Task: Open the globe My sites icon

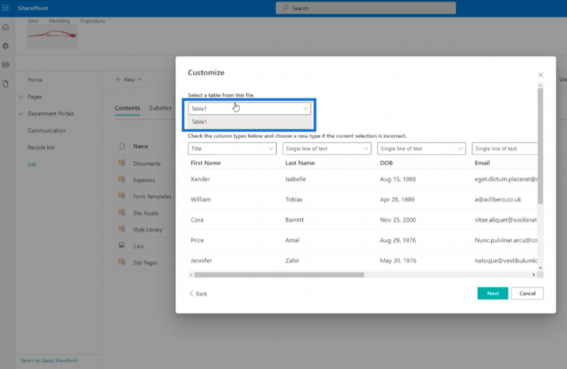Action: point(6,46)
